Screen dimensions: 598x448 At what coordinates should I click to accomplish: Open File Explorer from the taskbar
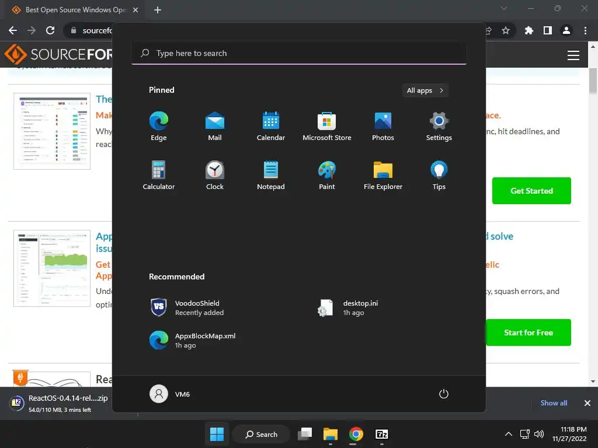(331, 434)
